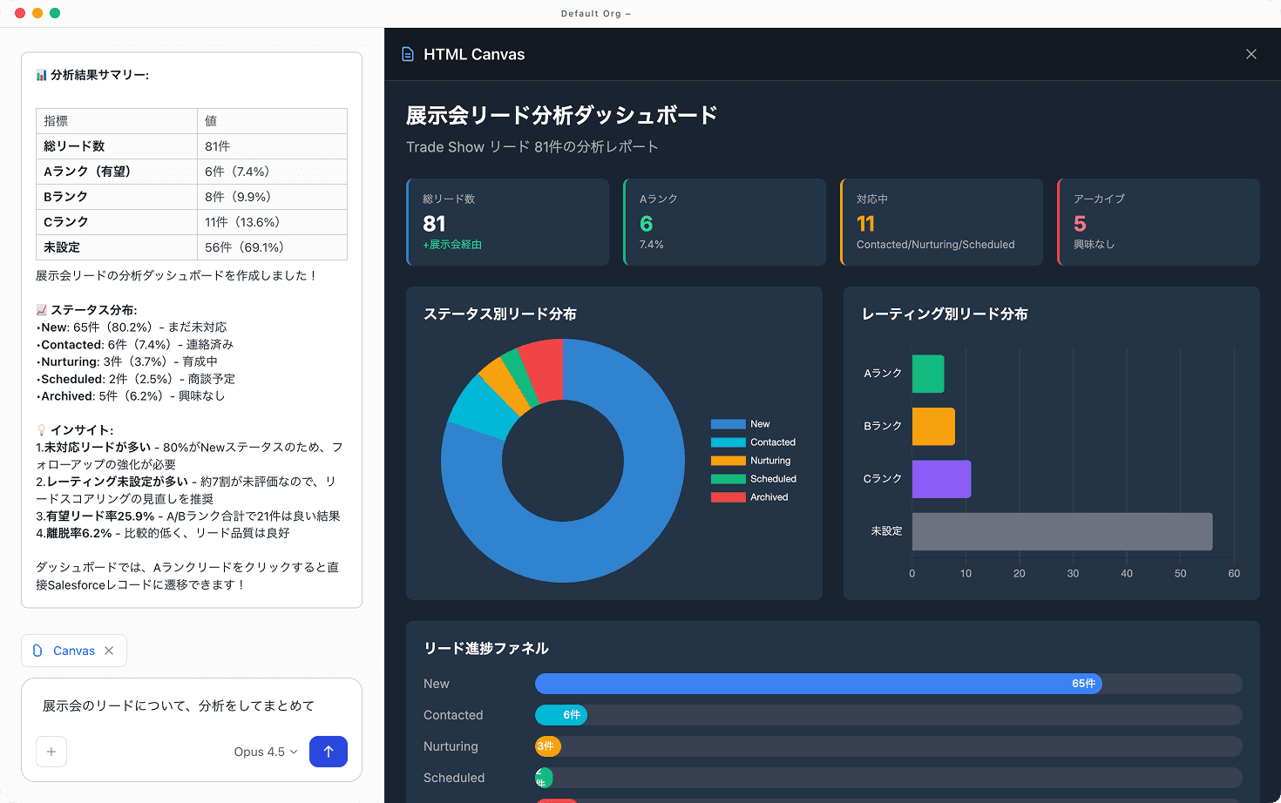Open the Aランク card to view Salesforce leads
The height and width of the screenshot is (803, 1281).
pos(724,222)
